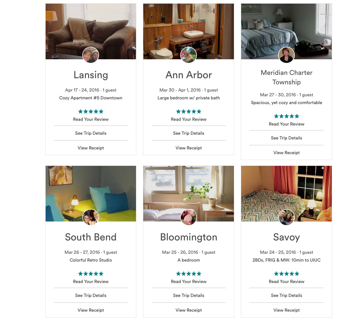Click the Savoy host profile photo

tap(286, 217)
